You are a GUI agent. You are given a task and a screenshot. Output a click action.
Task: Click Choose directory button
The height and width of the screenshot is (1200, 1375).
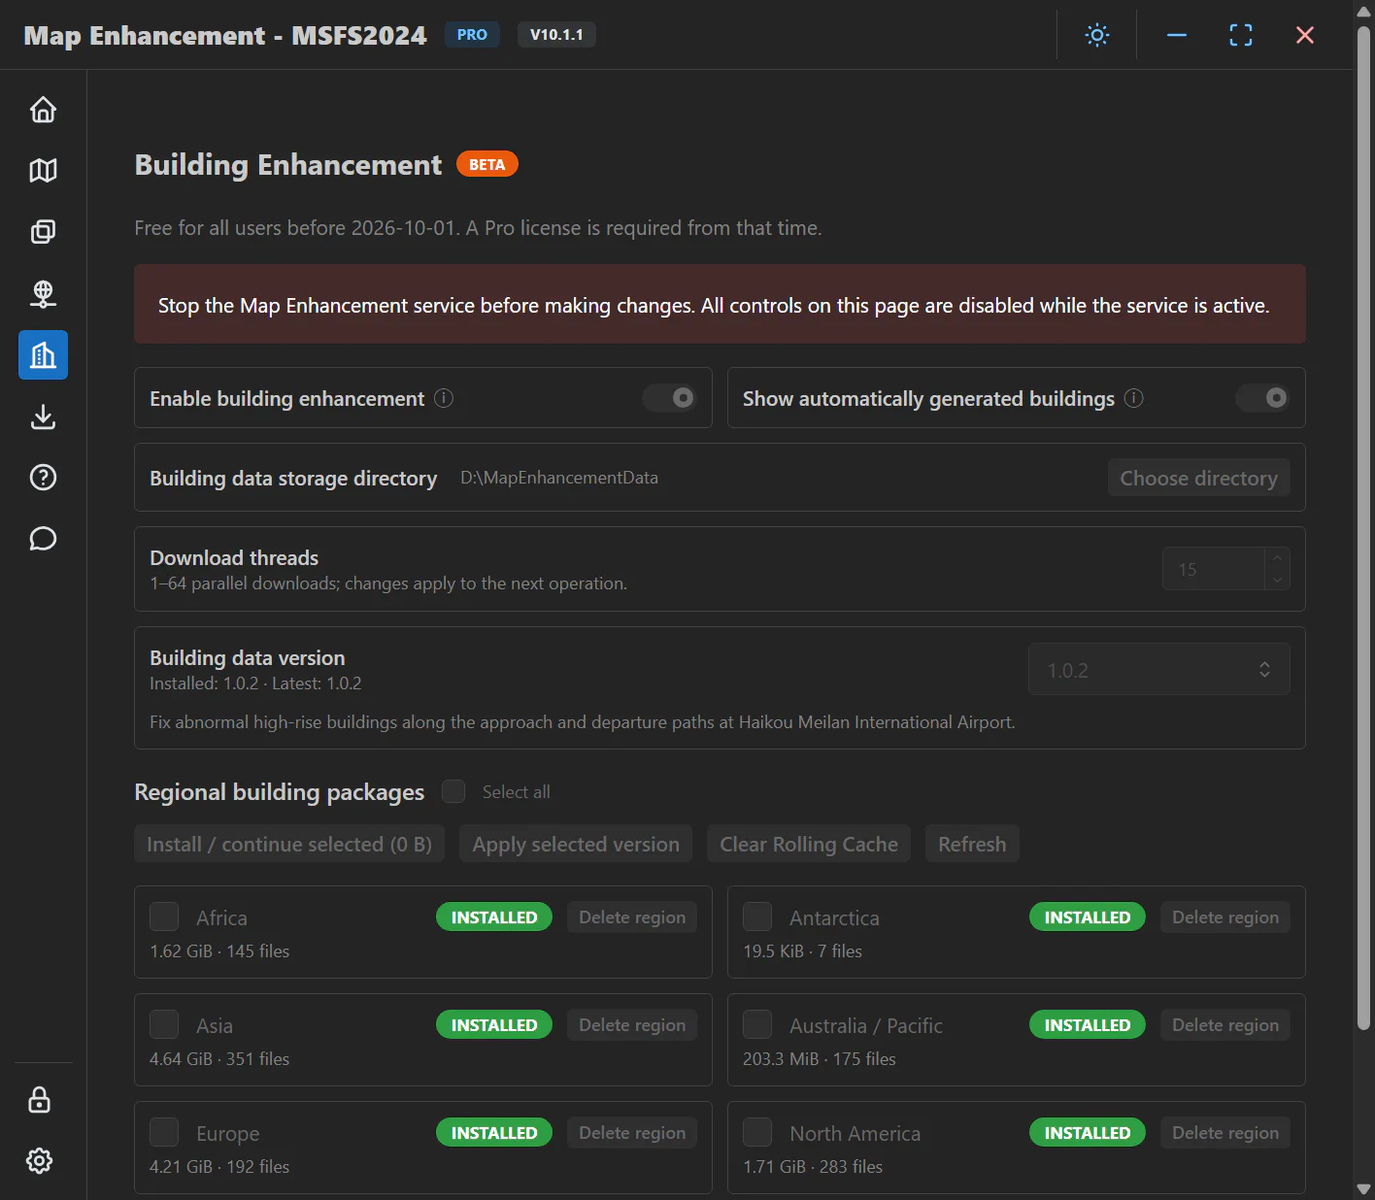click(1199, 478)
